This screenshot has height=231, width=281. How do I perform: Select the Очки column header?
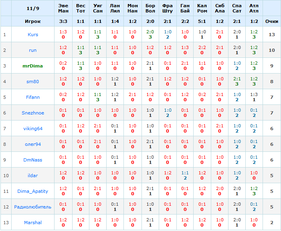pyautogui.click(x=272, y=21)
